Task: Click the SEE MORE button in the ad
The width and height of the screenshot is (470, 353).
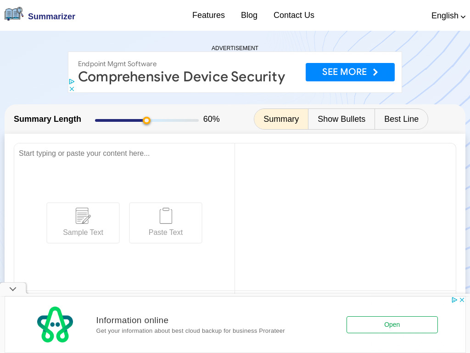Action: (x=350, y=72)
